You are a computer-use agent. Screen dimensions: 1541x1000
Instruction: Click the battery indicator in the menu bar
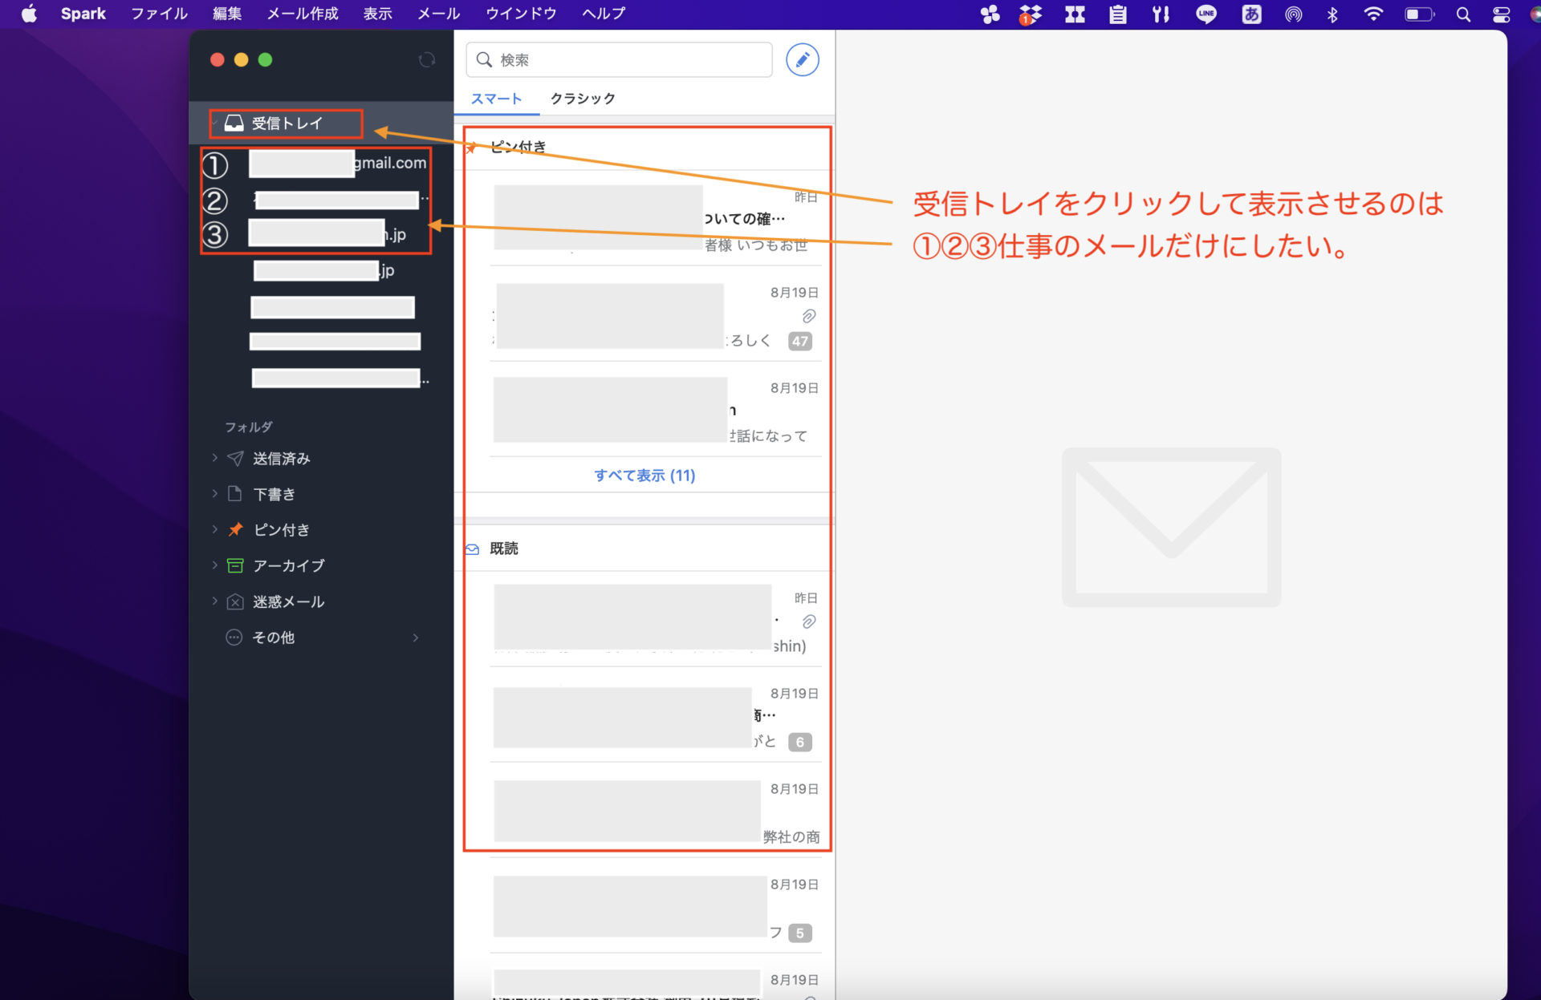pos(1419,14)
